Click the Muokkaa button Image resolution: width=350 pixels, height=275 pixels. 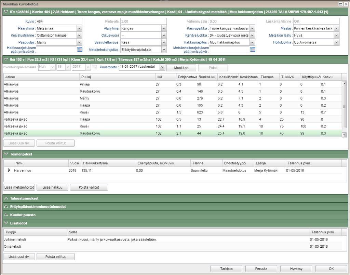[181, 68]
